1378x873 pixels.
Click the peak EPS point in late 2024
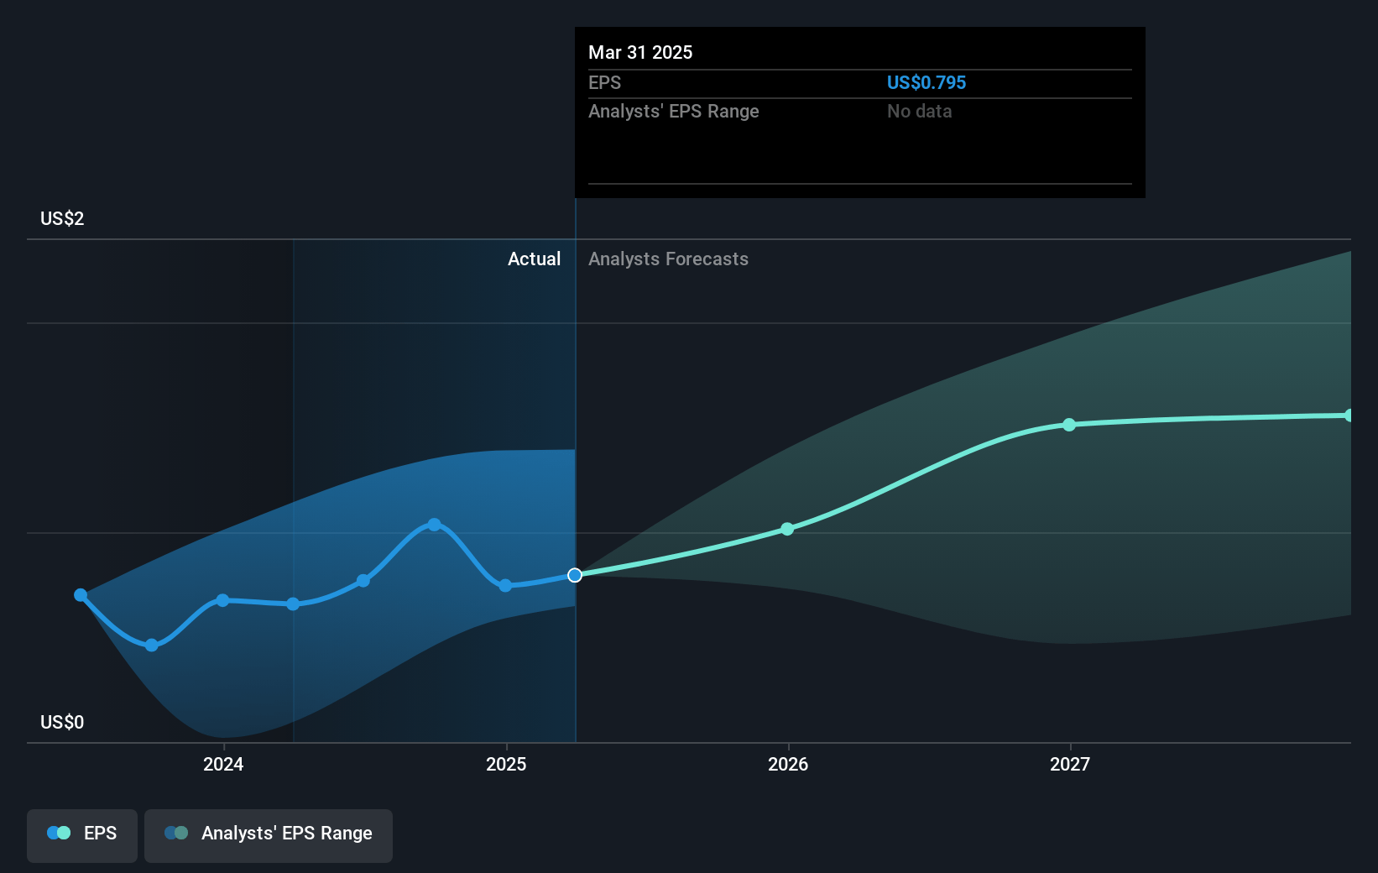(434, 525)
